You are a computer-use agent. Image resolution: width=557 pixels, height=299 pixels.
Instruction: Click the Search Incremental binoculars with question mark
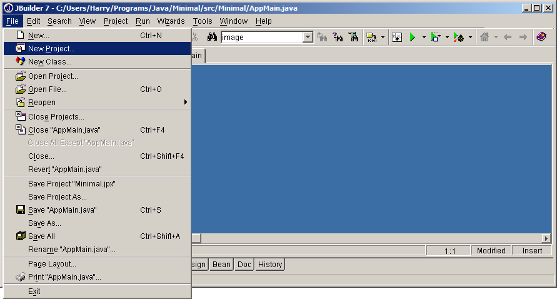(x=338, y=37)
